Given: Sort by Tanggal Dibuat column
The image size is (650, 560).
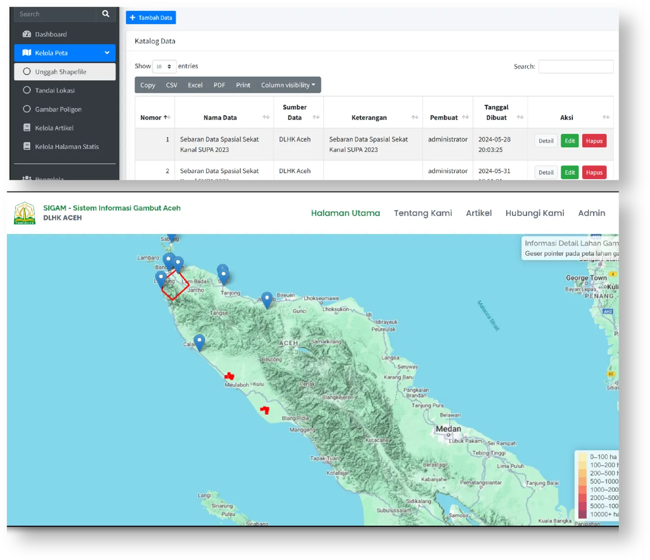Looking at the screenshot, I should click(x=500, y=112).
